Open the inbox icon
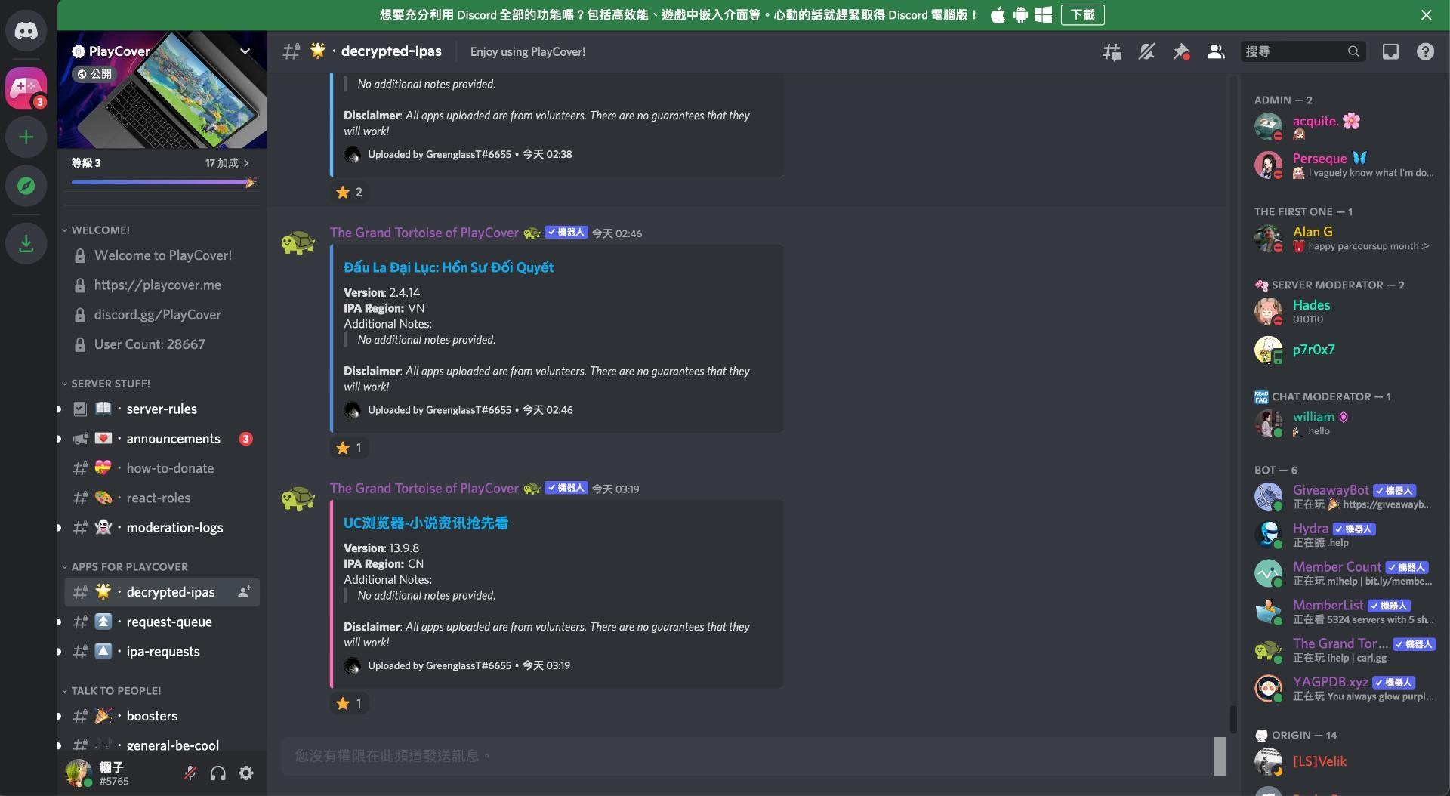The image size is (1450, 796). pyautogui.click(x=1390, y=51)
